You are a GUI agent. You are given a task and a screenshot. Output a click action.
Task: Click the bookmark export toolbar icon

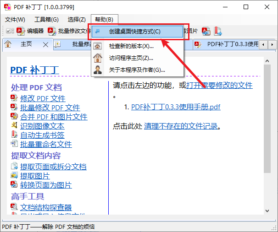tap(218, 31)
